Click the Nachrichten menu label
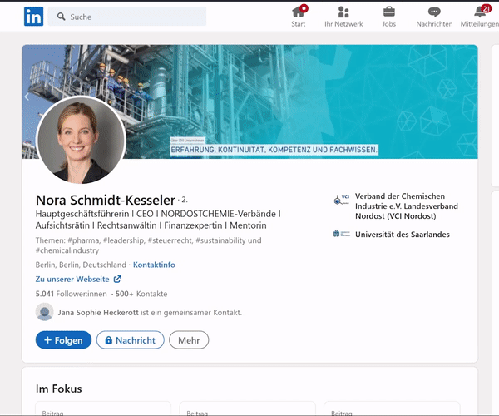Image resolution: width=499 pixels, height=416 pixels. pos(434,24)
